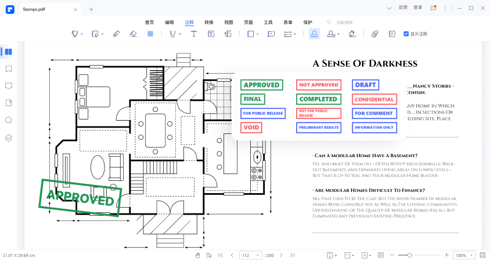Open the bookmarks panel in sidebar
Screen dimensions: 490x261
coord(9,68)
